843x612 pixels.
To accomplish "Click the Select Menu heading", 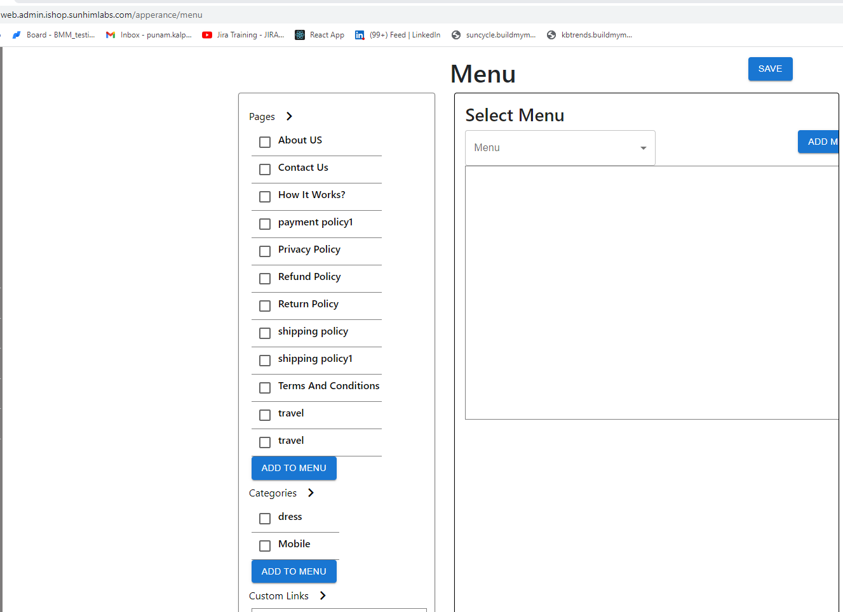I will [x=515, y=116].
